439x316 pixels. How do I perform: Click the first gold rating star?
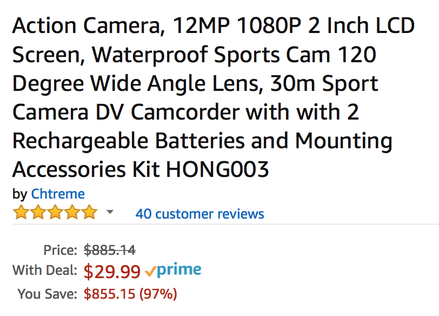(21, 212)
